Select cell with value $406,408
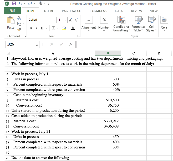Image resolution: width=173 pixels, height=161 pixels. [108, 126]
